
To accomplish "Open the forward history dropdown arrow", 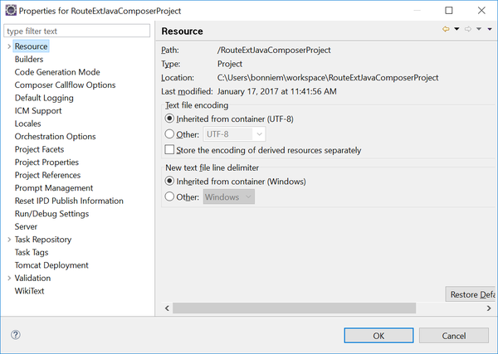I will [x=479, y=29].
